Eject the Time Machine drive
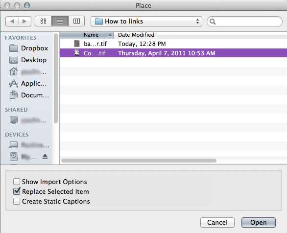Image resolution: width=287 pixels, height=233 pixels. pyautogui.click(x=45, y=156)
